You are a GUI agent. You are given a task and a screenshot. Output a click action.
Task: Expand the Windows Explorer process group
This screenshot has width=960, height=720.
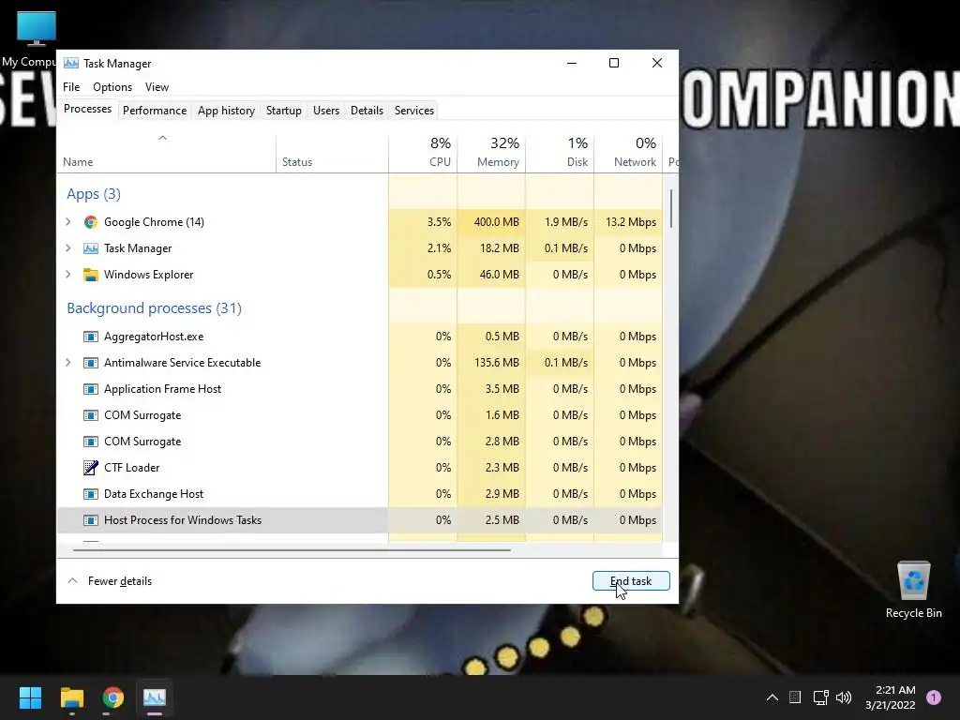point(67,275)
